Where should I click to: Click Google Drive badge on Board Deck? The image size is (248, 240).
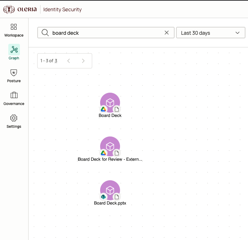[x=103, y=109]
